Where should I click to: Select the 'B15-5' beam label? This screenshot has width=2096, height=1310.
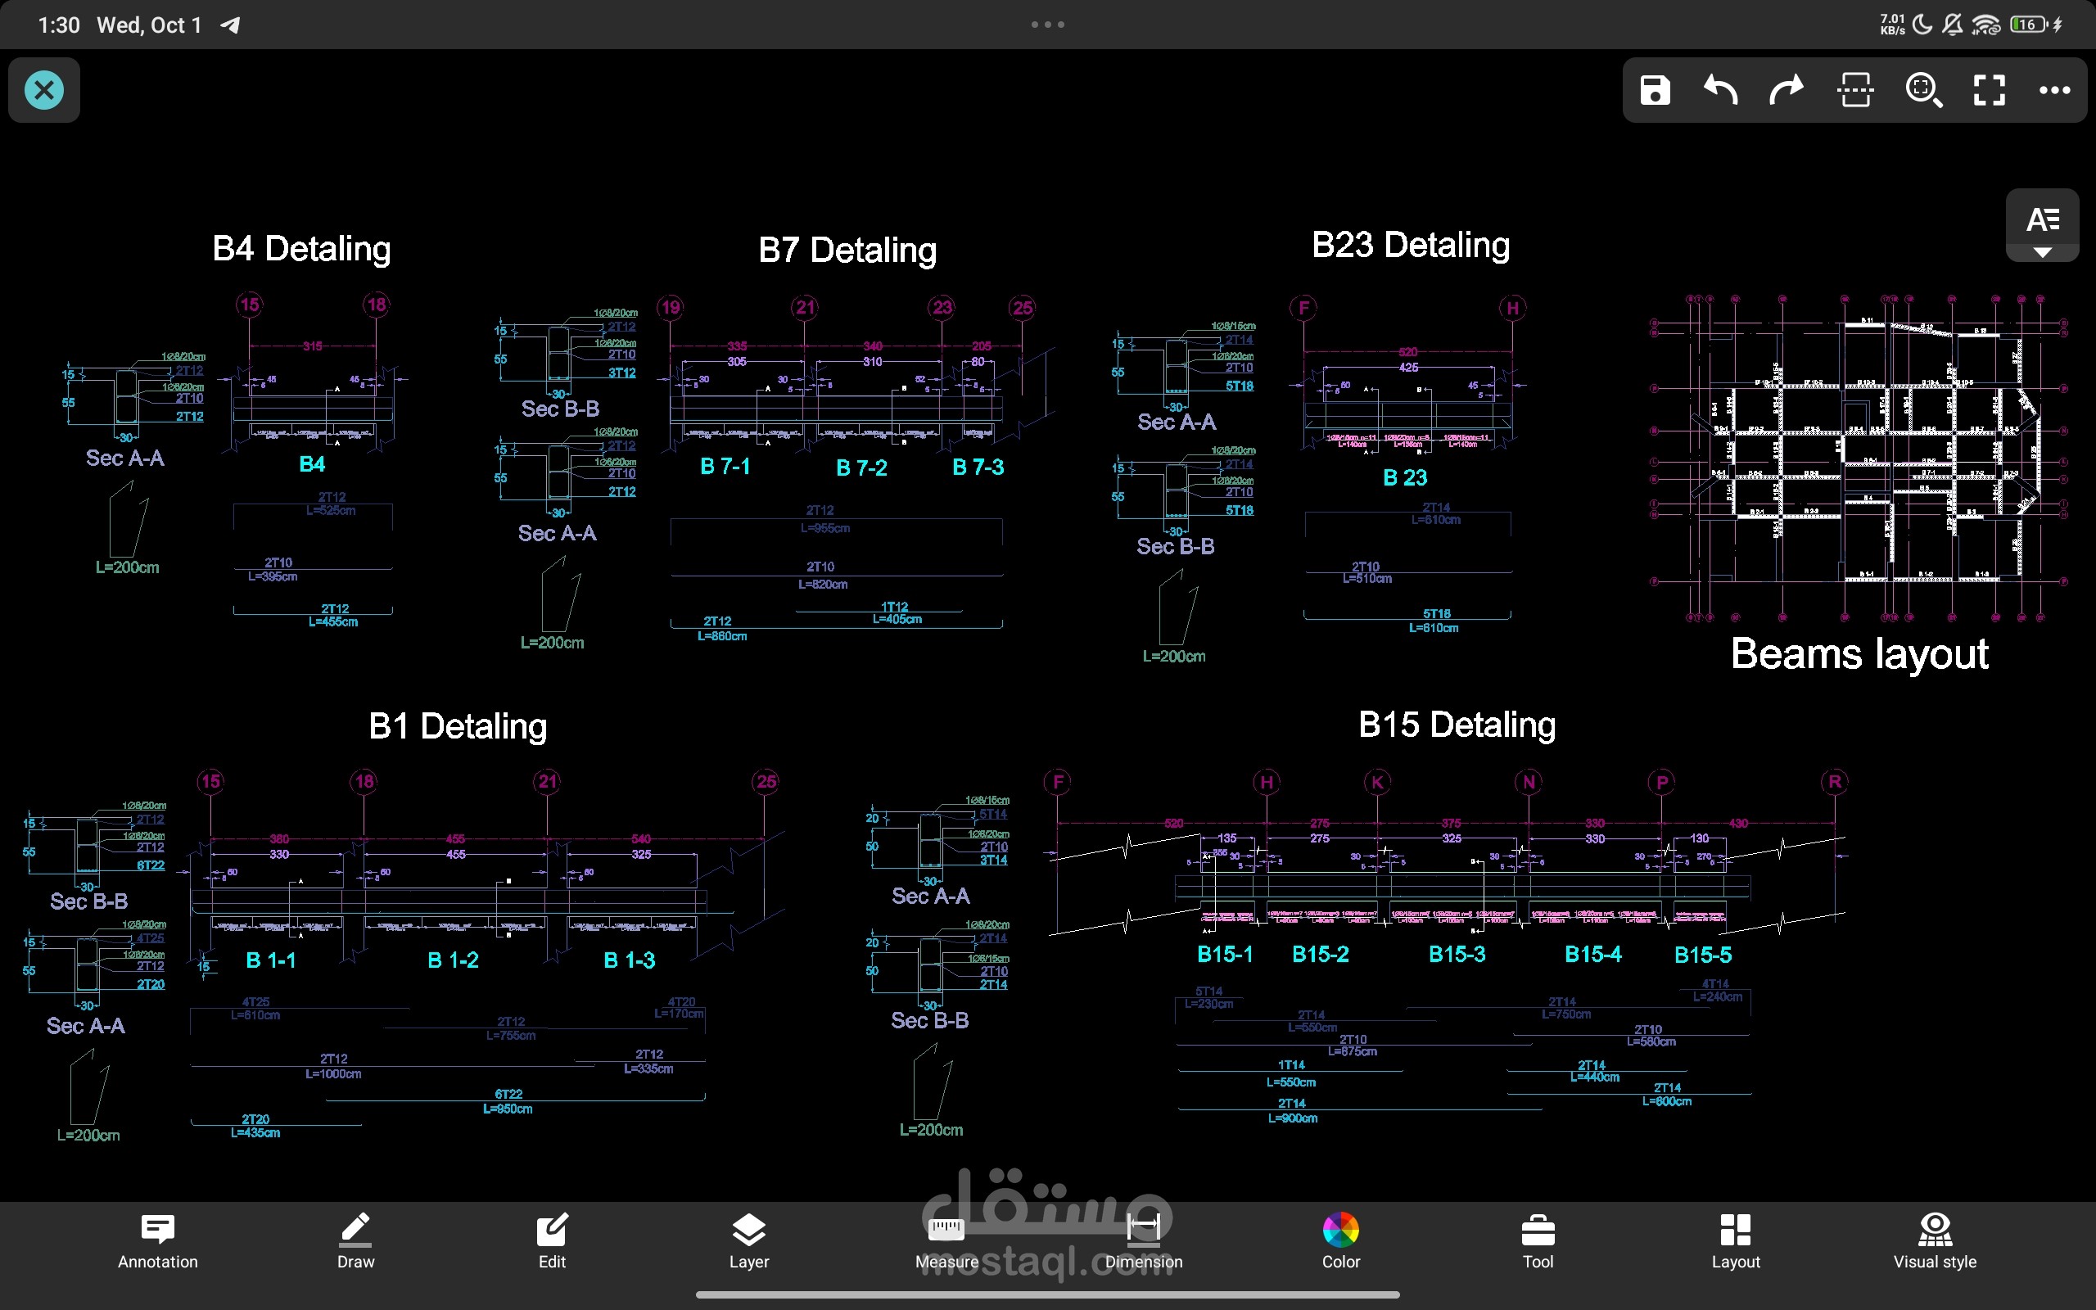pyautogui.click(x=1703, y=955)
